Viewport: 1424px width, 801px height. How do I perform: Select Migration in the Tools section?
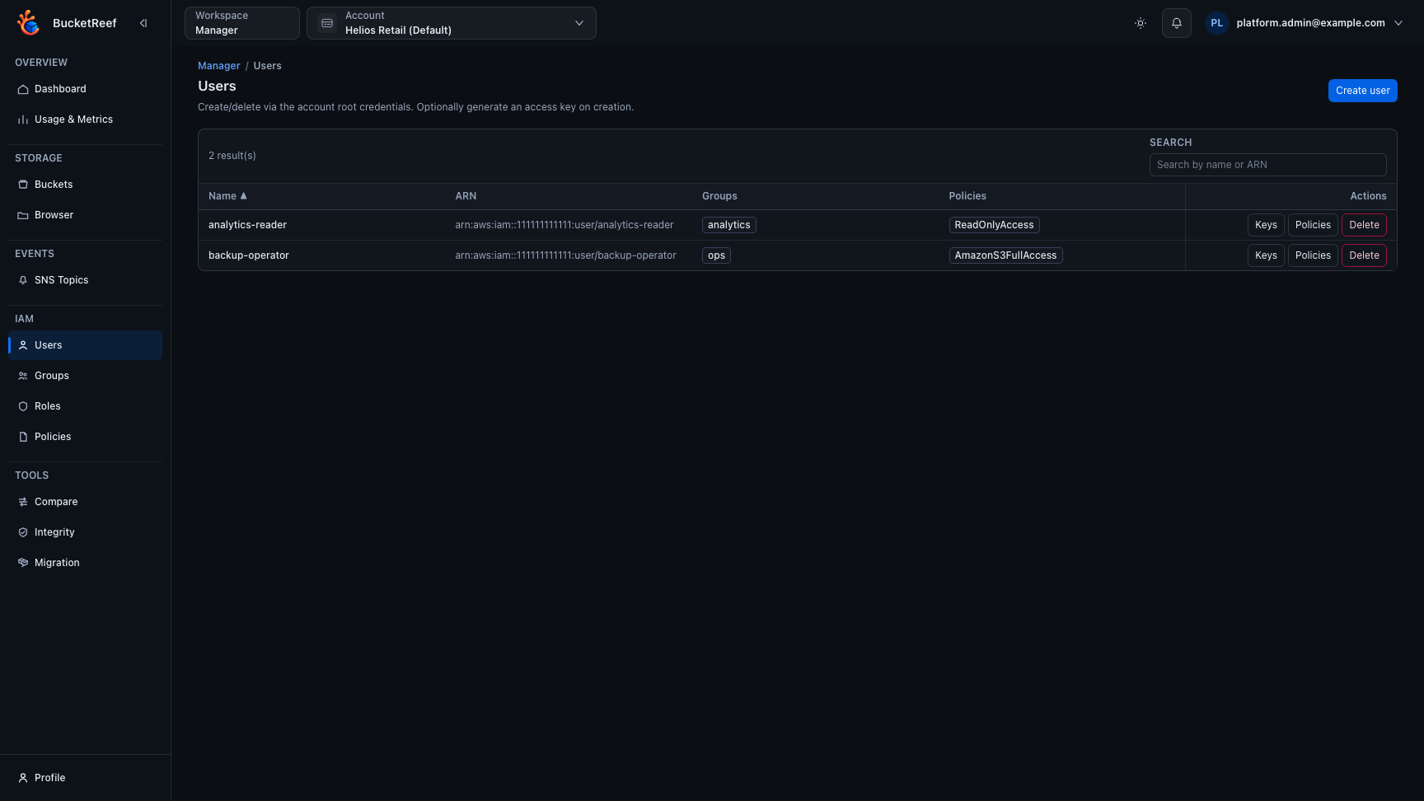pyautogui.click(x=85, y=563)
